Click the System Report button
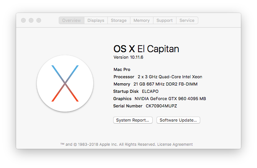Image resolution: width=257 pixels, height=168 pixels. click(x=133, y=120)
